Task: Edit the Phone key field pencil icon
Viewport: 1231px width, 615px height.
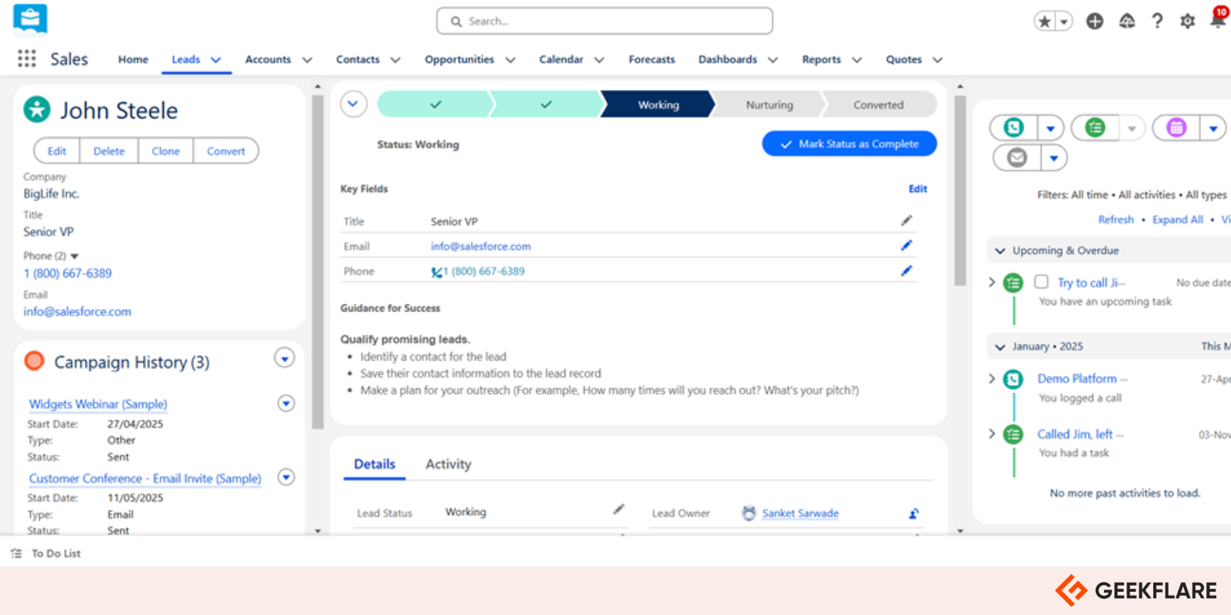Action: [906, 271]
